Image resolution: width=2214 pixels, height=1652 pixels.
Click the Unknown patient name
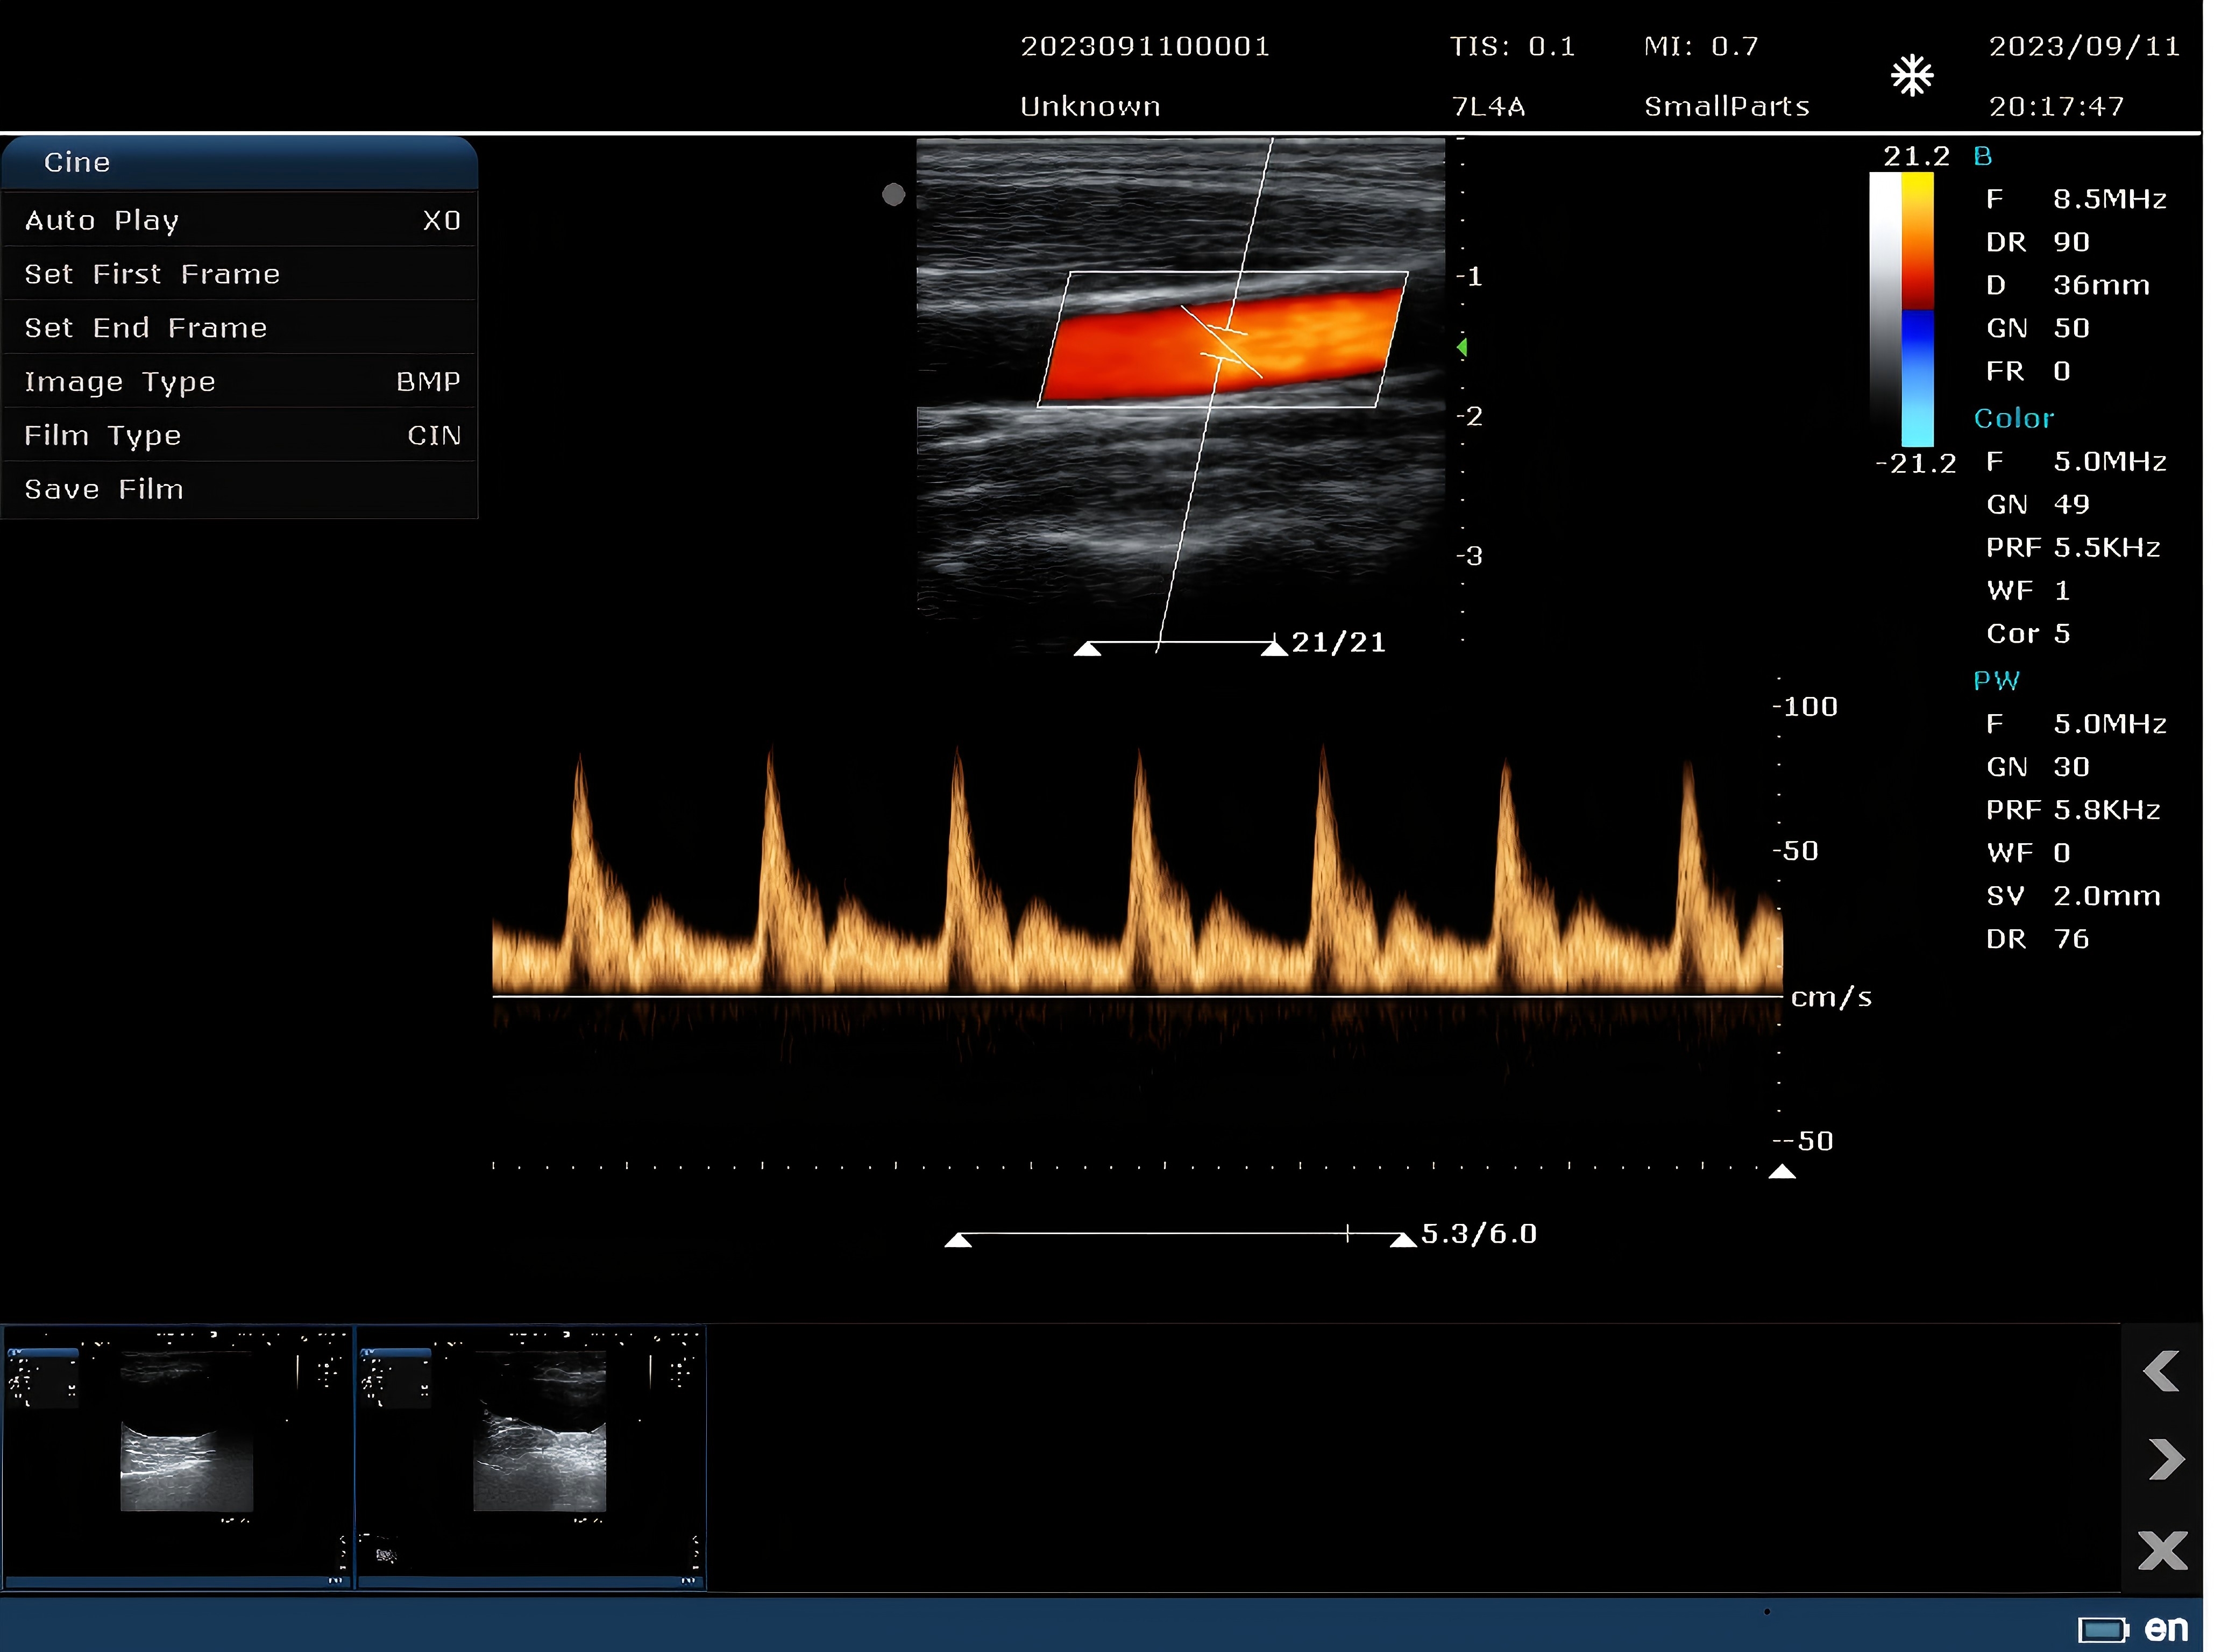tap(1090, 106)
